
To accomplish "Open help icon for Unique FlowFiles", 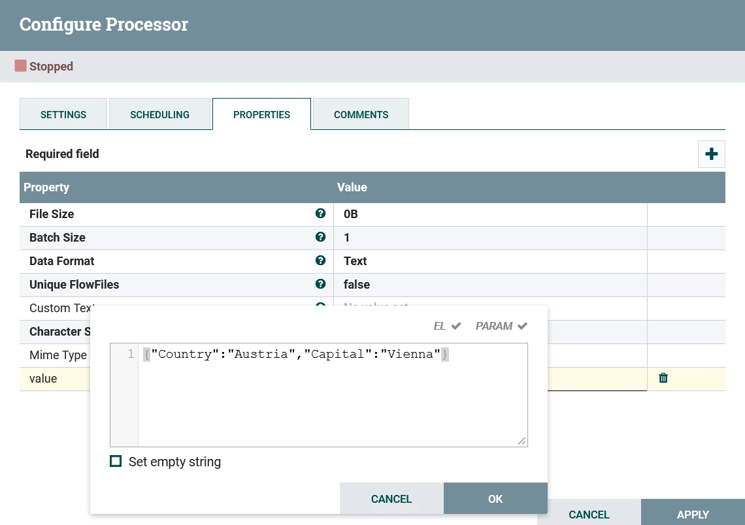I will pos(321,284).
